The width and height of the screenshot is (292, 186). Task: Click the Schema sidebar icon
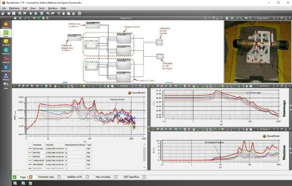point(6,77)
